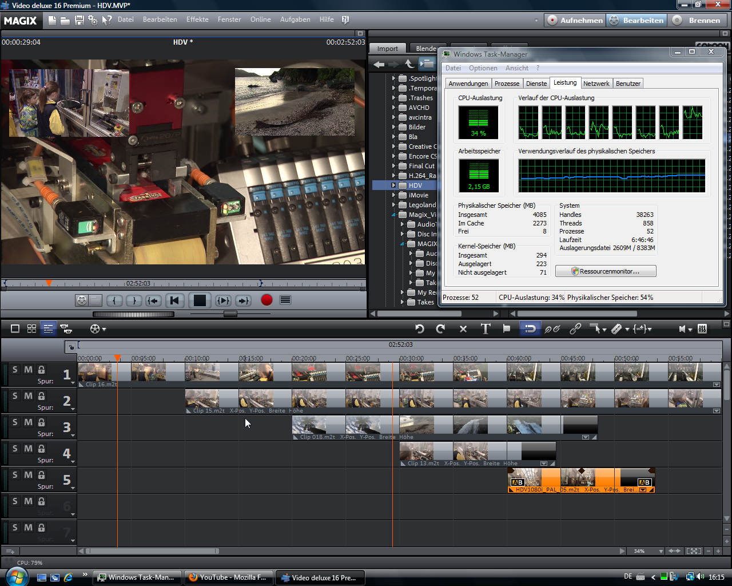Open title editor with the T icon
The width and height of the screenshot is (732, 586).
pyautogui.click(x=486, y=328)
